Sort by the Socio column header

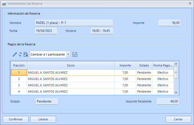pos(71,65)
